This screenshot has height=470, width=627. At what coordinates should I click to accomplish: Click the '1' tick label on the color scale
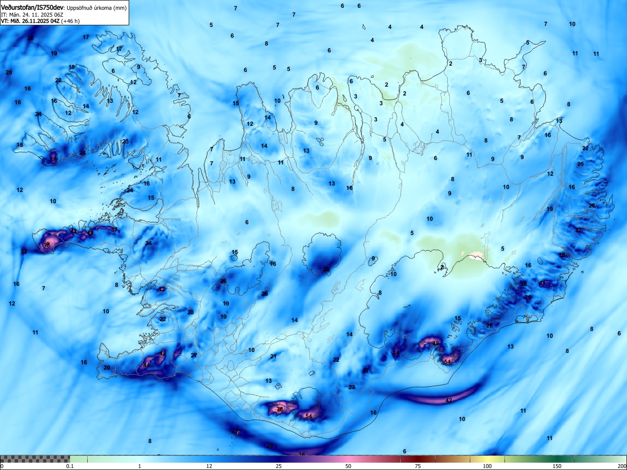pos(140,466)
